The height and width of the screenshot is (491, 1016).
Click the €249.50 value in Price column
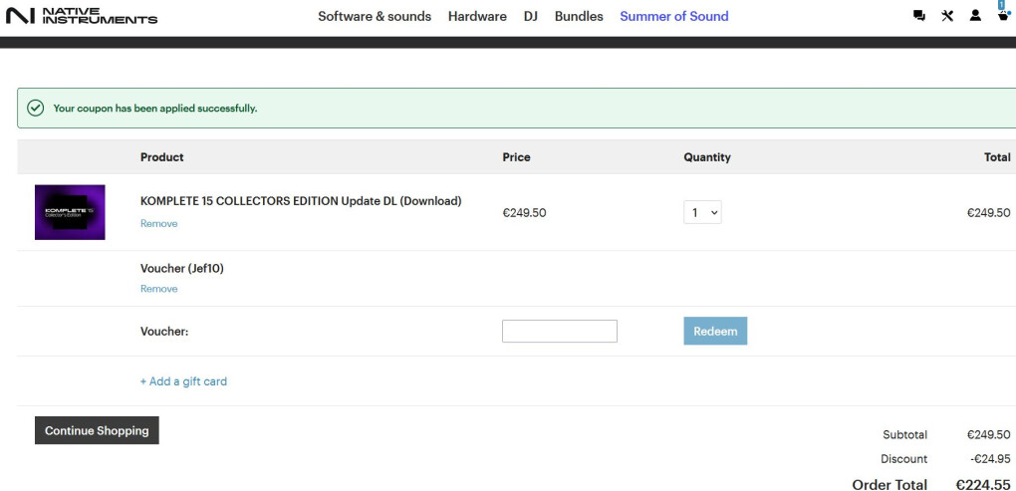coord(524,212)
